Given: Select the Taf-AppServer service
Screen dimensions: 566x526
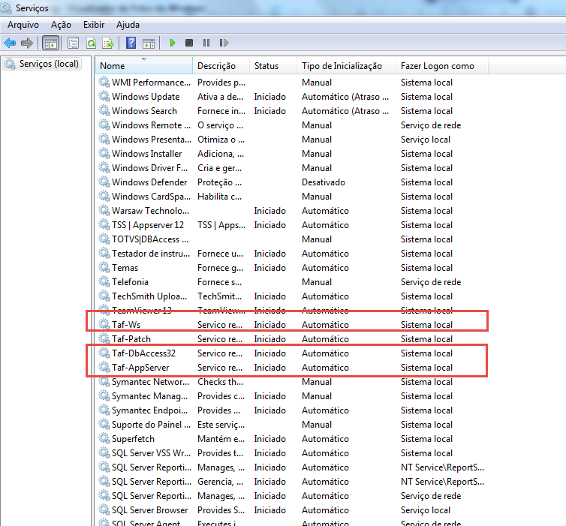Looking at the screenshot, I should [292, 368].
